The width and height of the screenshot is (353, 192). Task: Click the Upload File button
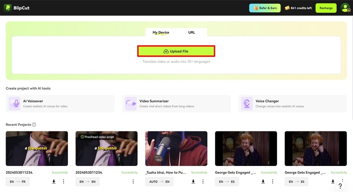pyautogui.click(x=176, y=51)
